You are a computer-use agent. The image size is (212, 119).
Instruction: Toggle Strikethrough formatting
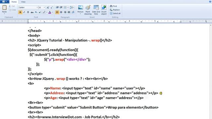32,12
